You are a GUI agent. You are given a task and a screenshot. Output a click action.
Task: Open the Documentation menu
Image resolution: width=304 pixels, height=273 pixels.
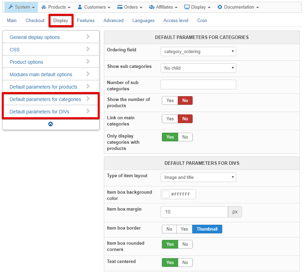[x=238, y=7]
